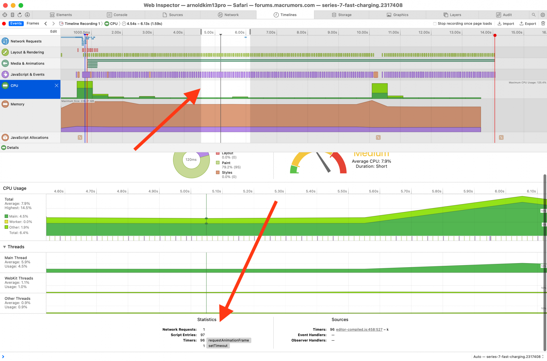Click the element selection crosshair icon
The width and height of the screenshot is (547, 361).
[x=5, y=15]
